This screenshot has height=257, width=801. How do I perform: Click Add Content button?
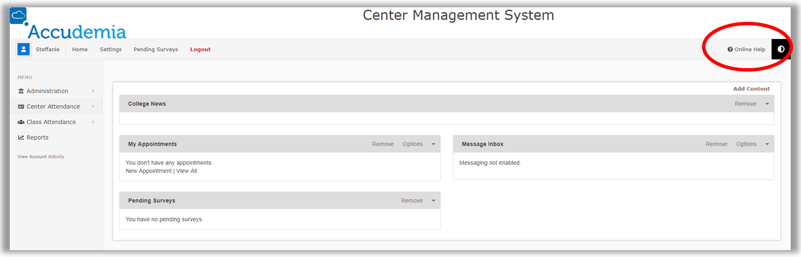point(751,89)
